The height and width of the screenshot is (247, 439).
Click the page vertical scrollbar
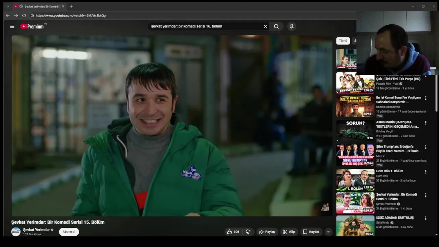(436, 93)
